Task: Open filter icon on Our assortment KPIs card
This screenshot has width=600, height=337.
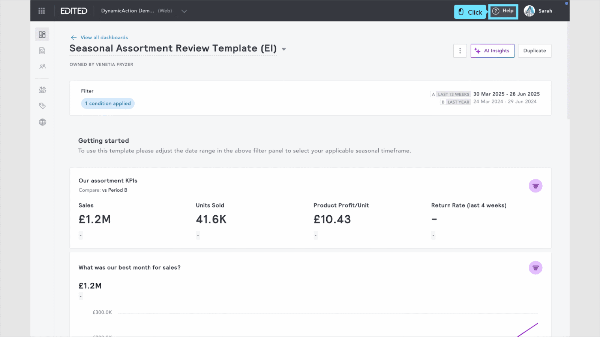Action: 535,186
